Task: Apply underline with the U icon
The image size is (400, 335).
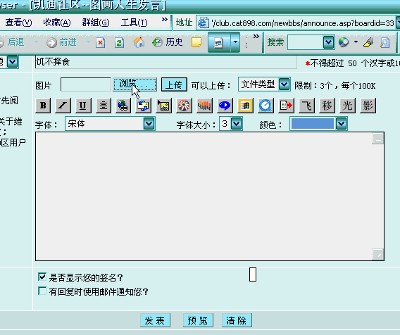Action: [83, 106]
